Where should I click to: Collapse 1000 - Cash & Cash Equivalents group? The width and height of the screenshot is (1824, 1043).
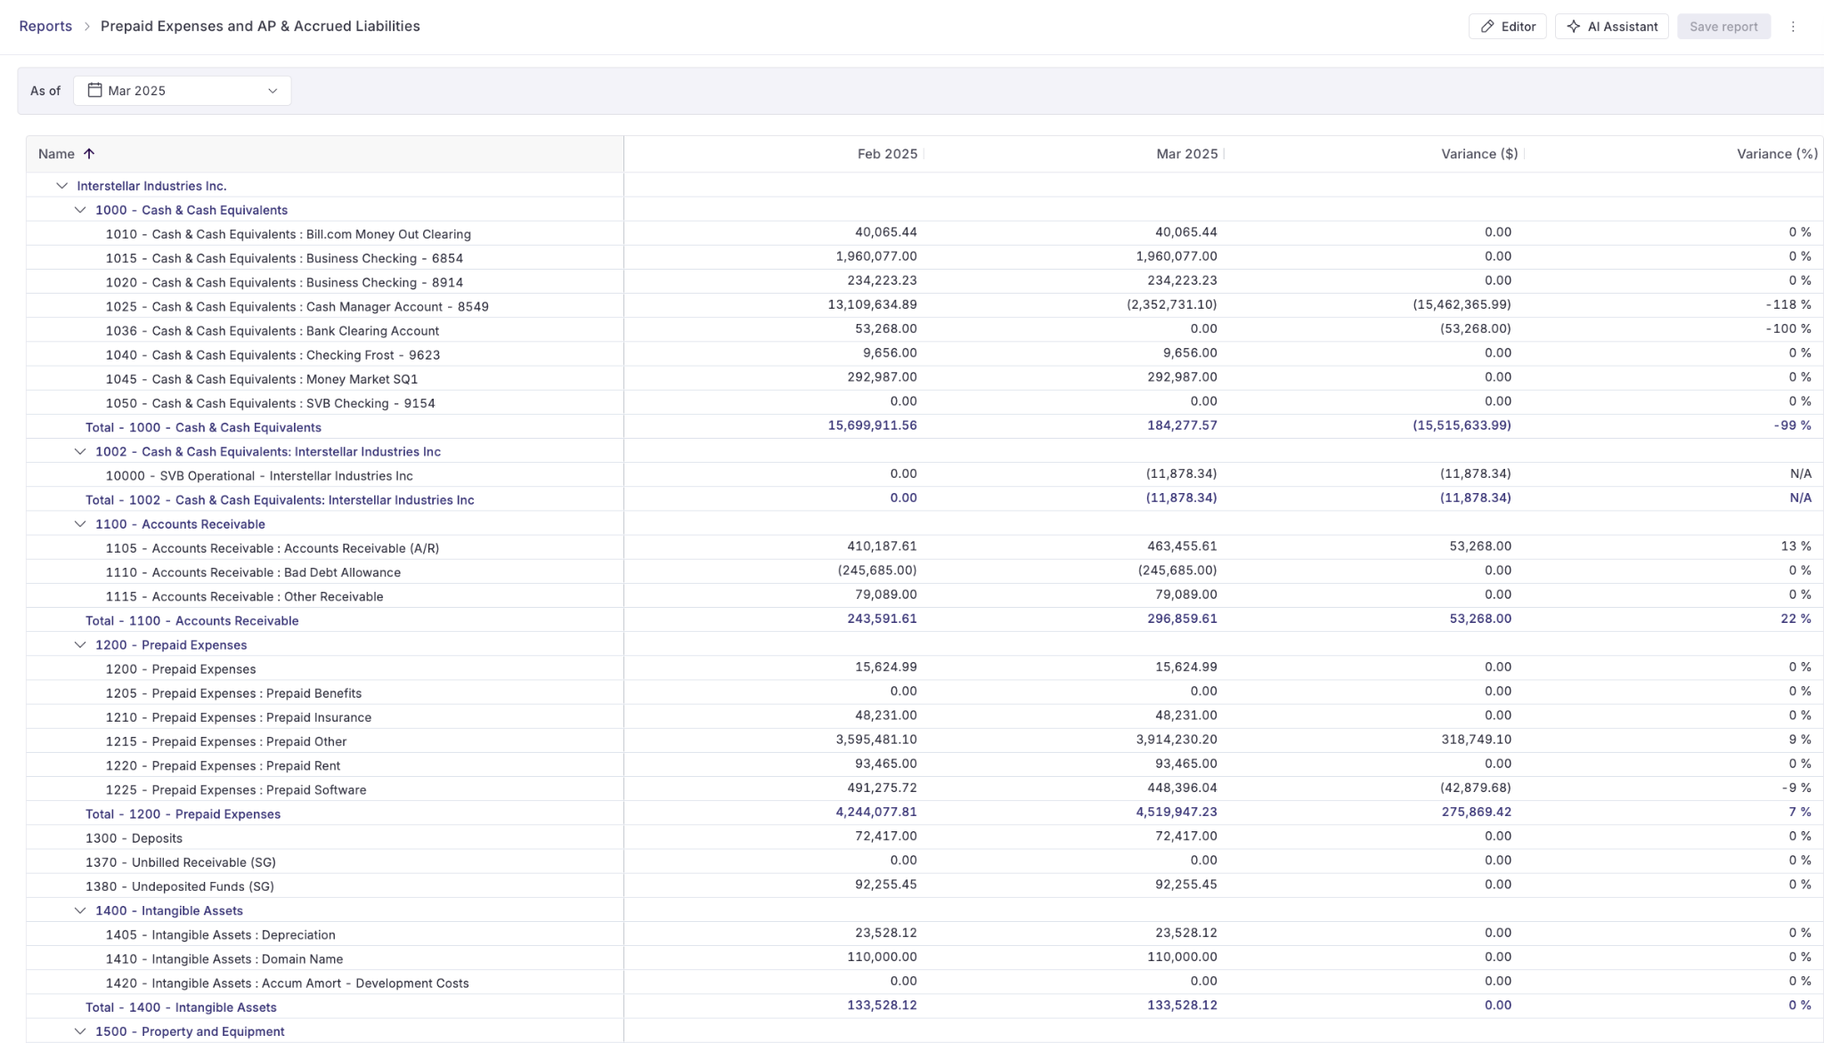click(80, 210)
